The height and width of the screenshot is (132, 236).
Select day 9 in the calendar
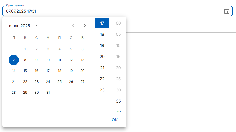pyautogui.click(x=37, y=60)
